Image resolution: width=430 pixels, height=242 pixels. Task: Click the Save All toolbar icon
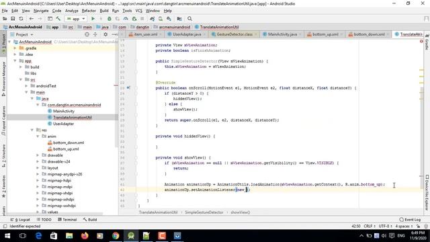click(x=13, y=19)
